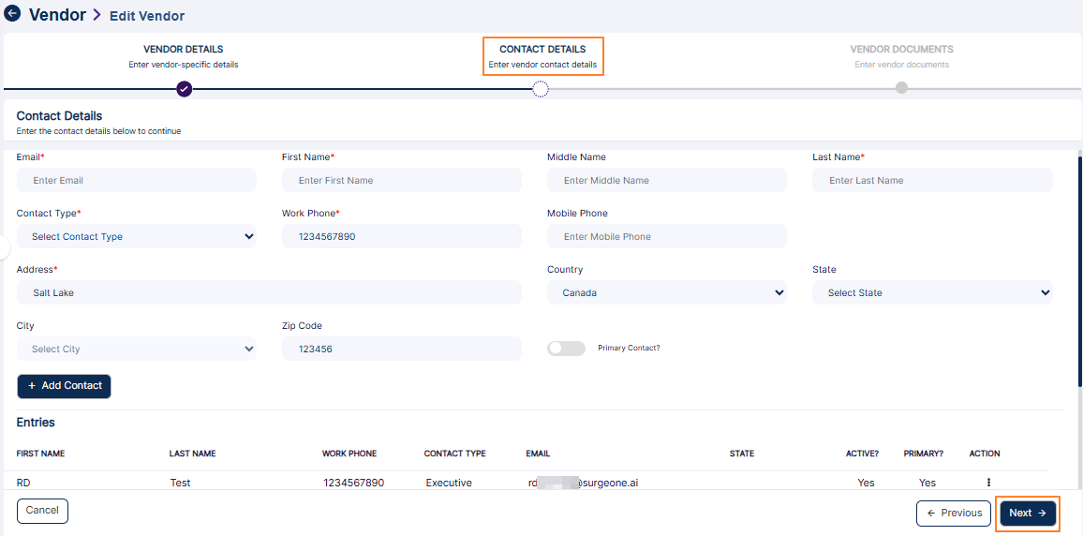Focus the Enter Email input field
The height and width of the screenshot is (536, 1083).
(x=136, y=181)
